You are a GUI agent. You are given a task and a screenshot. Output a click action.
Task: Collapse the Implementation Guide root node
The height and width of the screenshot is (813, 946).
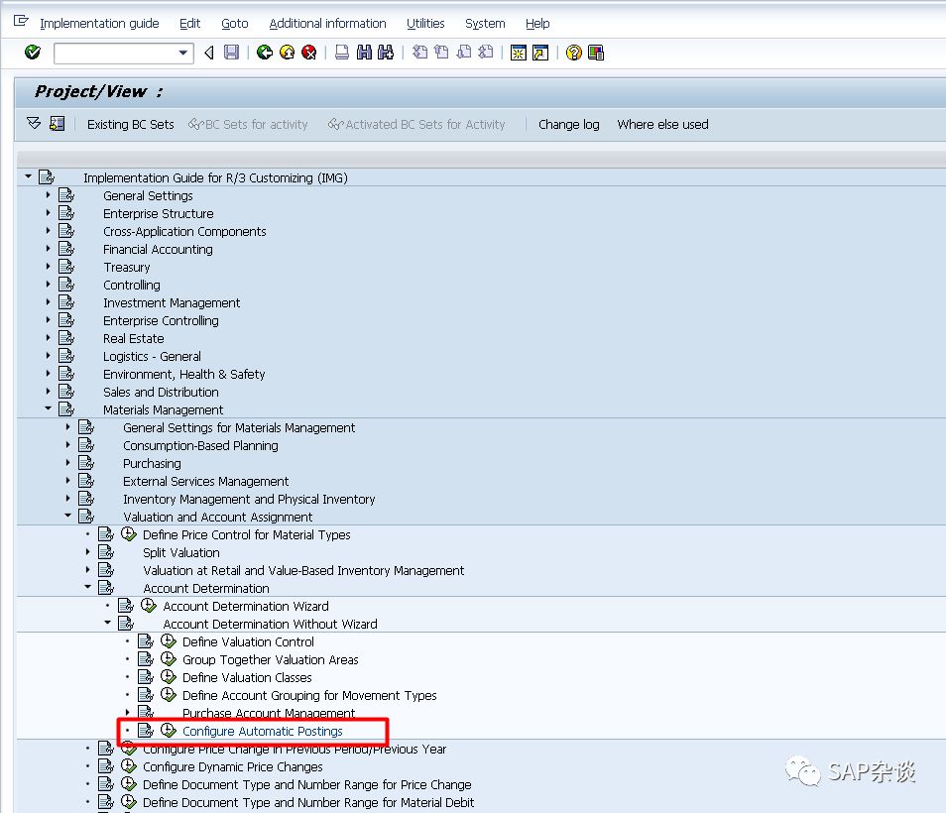coord(29,176)
